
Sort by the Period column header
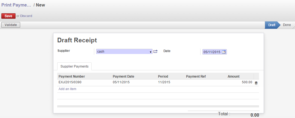click(x=163, y=76)
